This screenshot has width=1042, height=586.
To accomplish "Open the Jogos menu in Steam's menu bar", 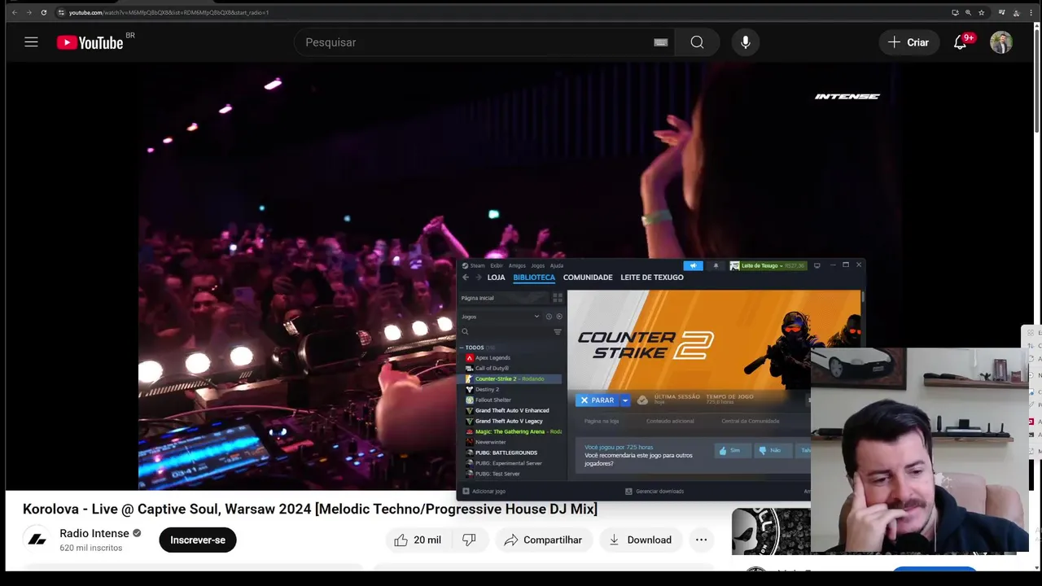I will pyautogui.click(x=538, y=265).
